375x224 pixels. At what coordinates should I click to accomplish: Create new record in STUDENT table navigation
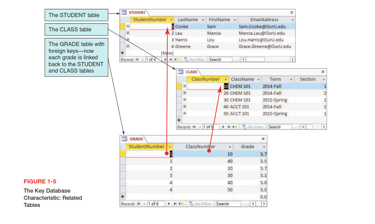click(176, 60)
